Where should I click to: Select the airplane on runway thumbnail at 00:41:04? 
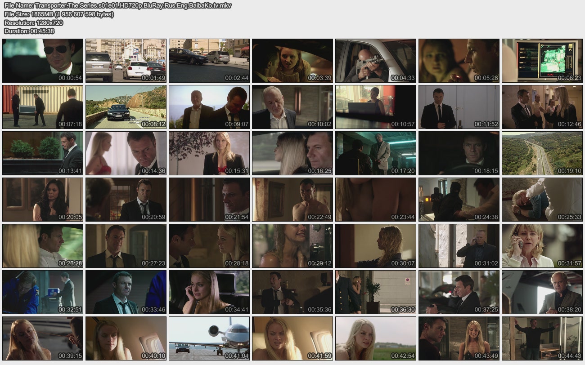209,338
